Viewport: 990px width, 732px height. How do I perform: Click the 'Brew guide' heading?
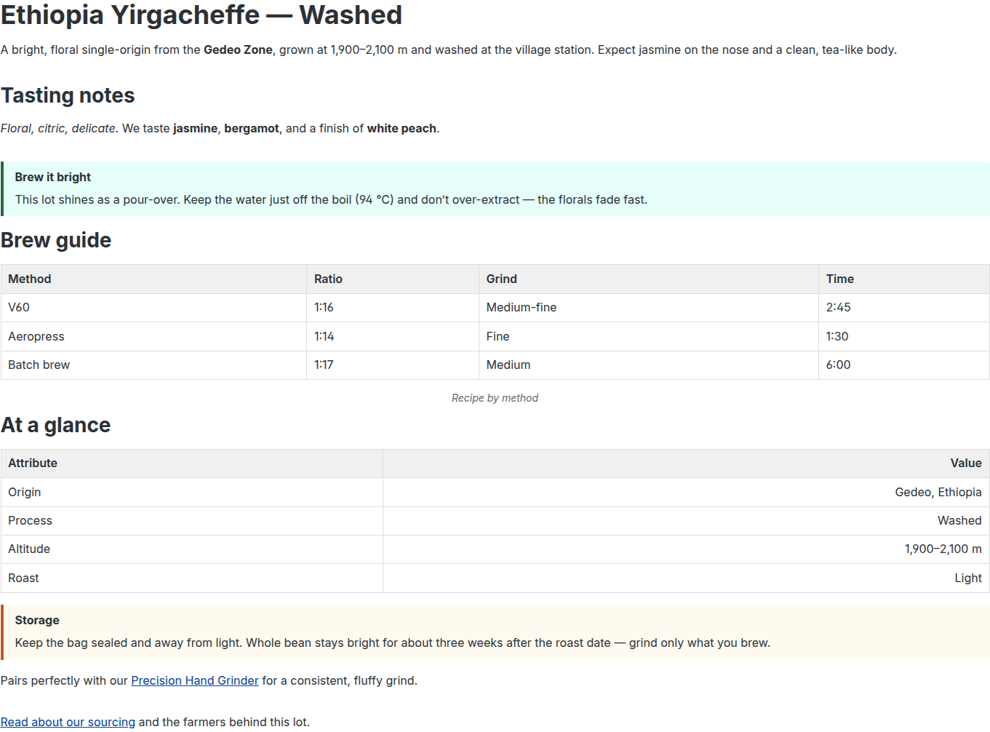click(56, 240)
